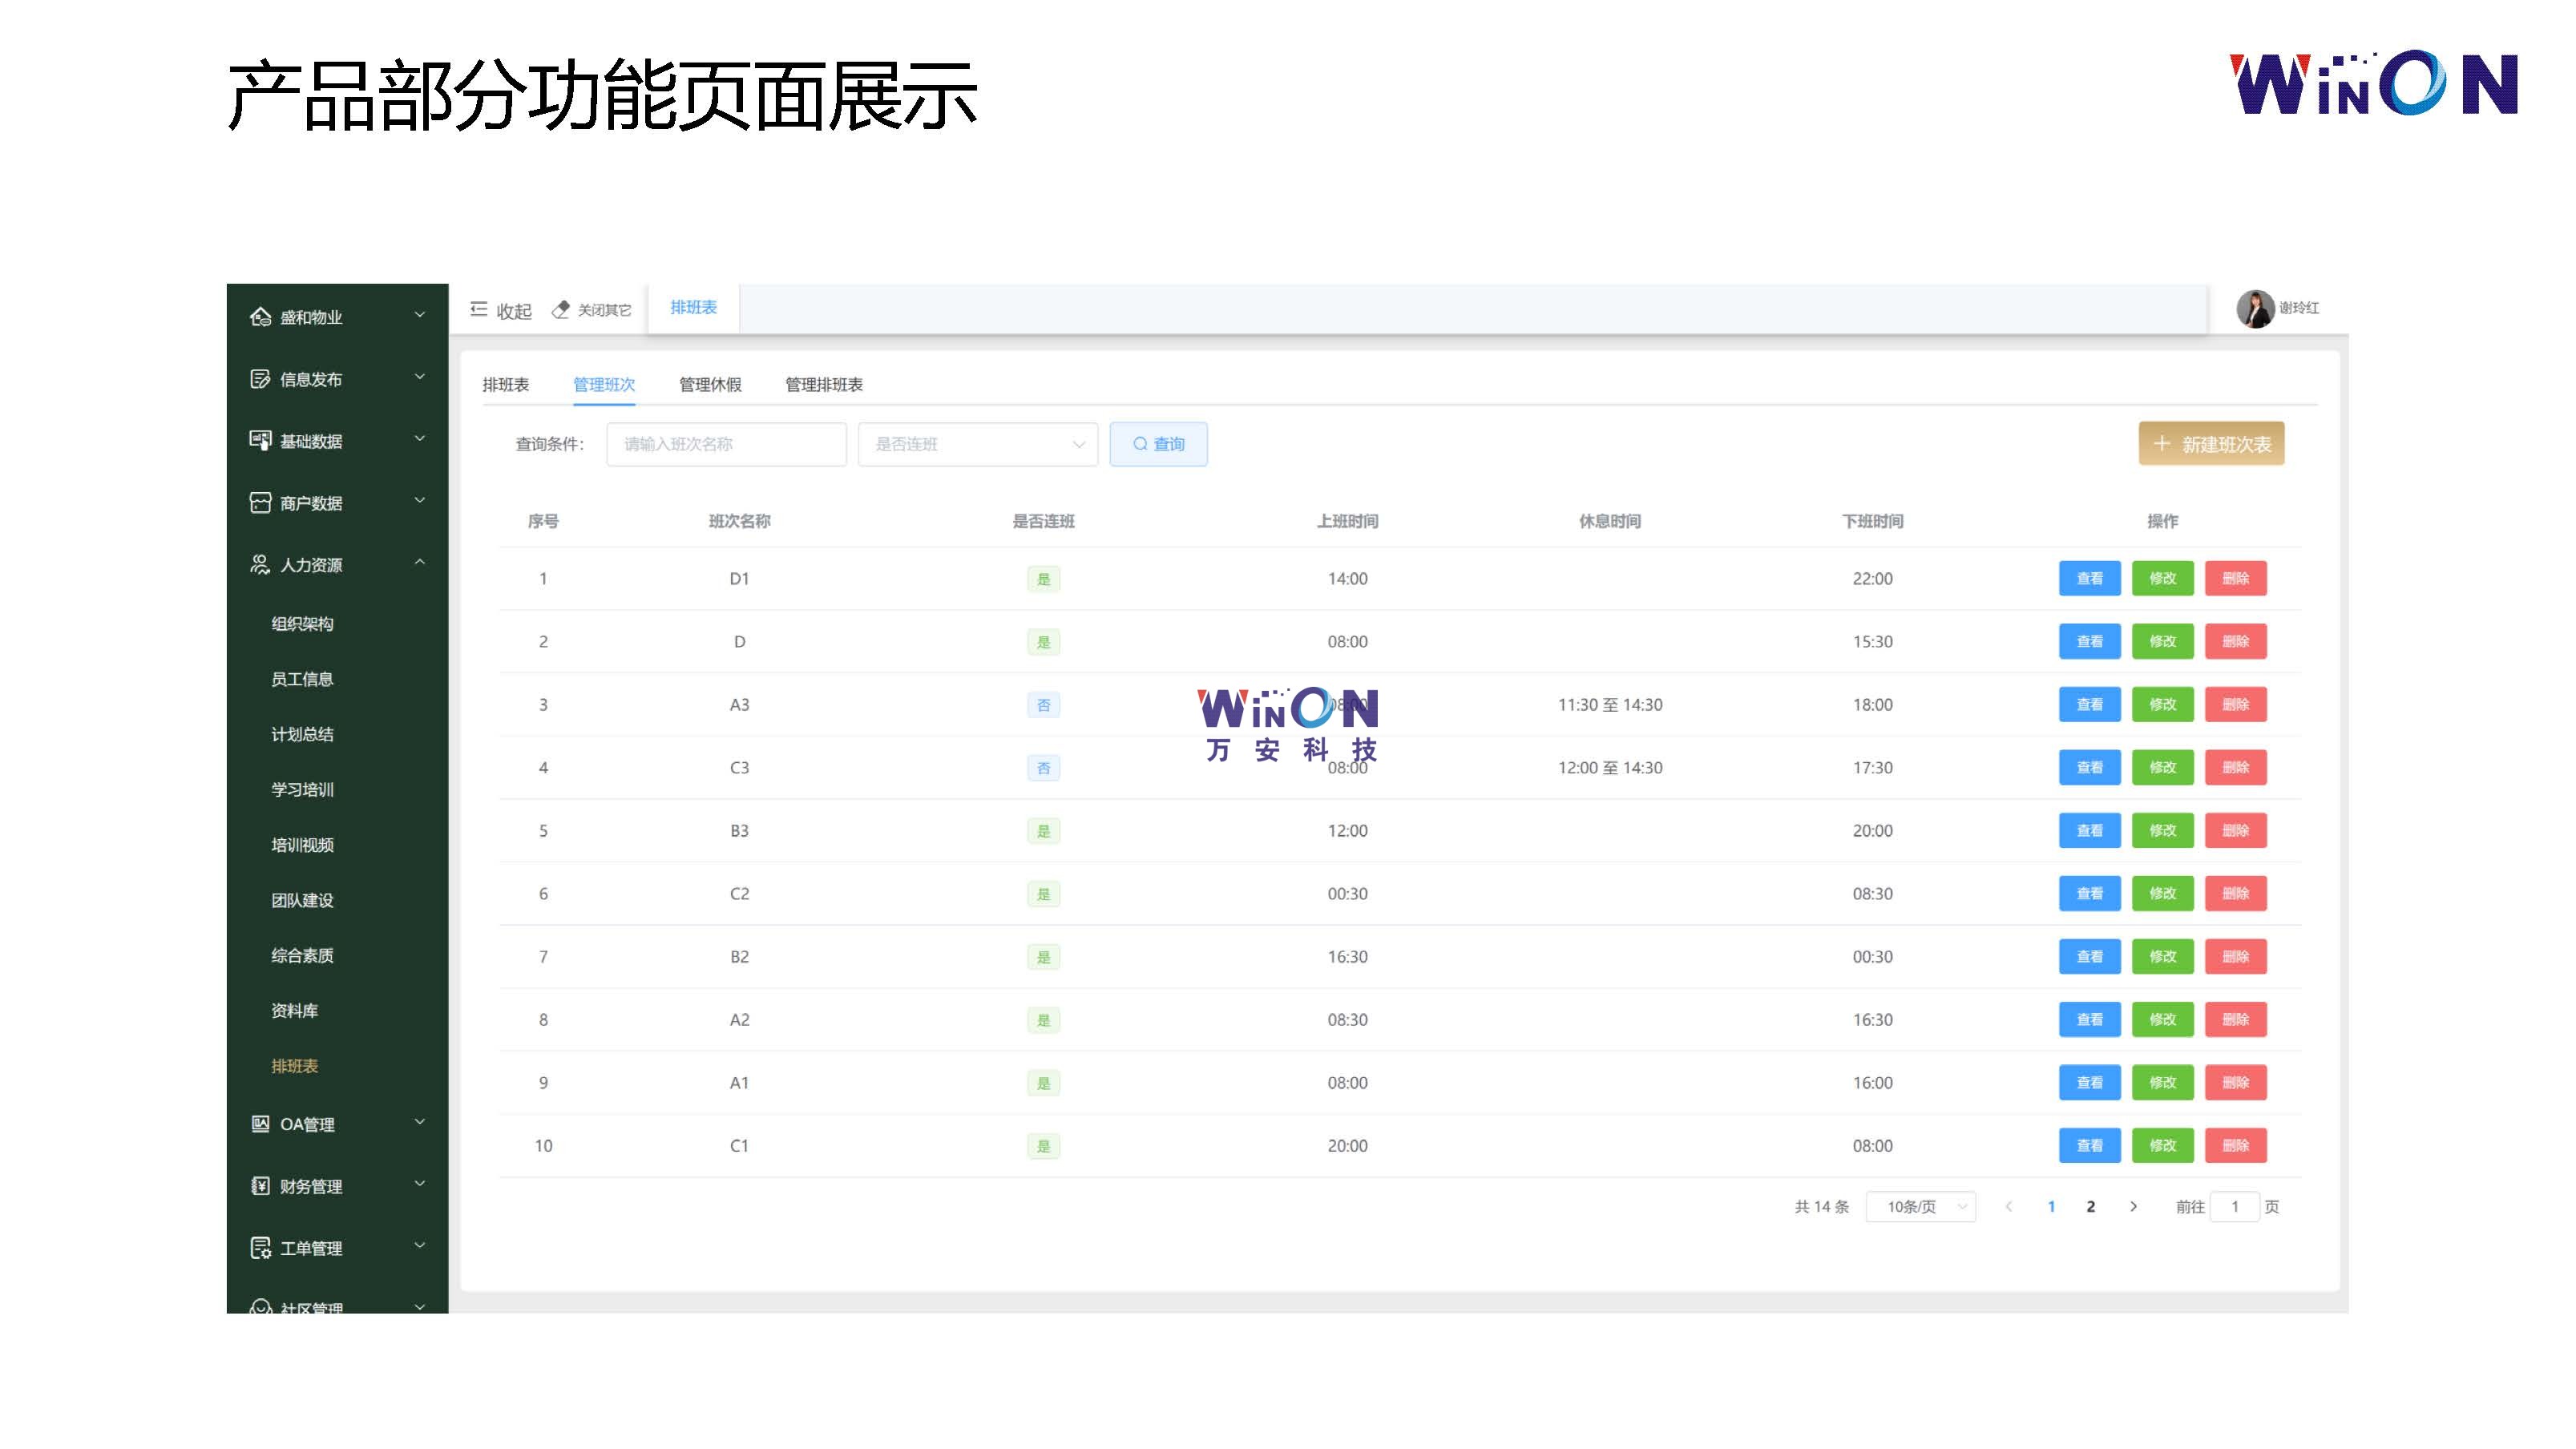Click the 信息发布 edit icon in sidebar
2576x1449 pixels.
pos(260,379)
